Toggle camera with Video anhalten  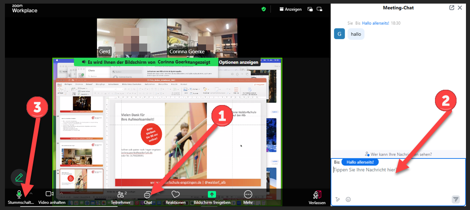tap(49, 195)
